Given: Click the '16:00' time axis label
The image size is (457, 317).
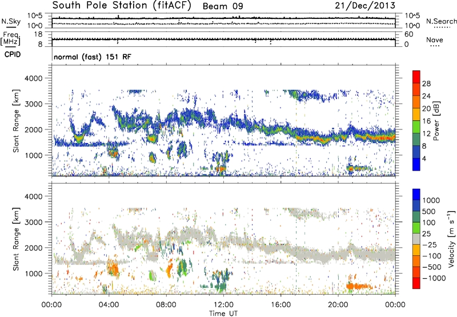Looking at the screenshot, I should [x=280, y=305].
